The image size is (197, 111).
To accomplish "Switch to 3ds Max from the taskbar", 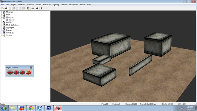I will coord(40,108).
